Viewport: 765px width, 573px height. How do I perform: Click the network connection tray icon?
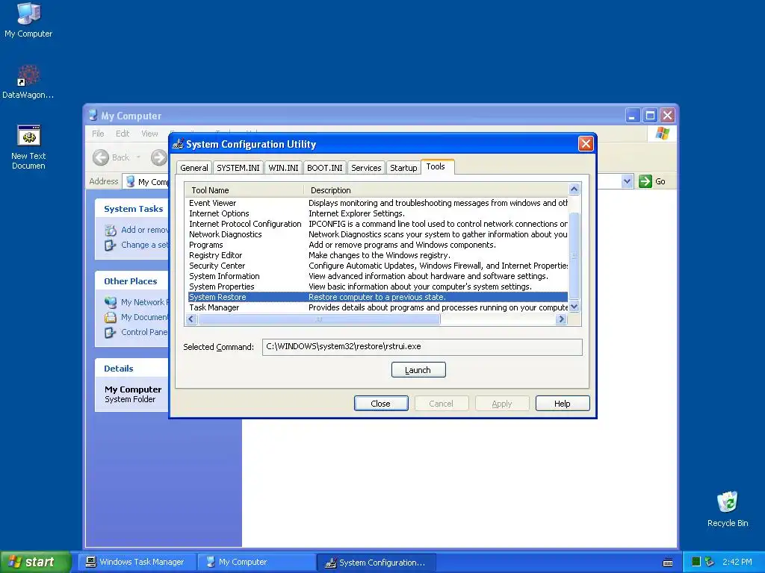(710, 562)
